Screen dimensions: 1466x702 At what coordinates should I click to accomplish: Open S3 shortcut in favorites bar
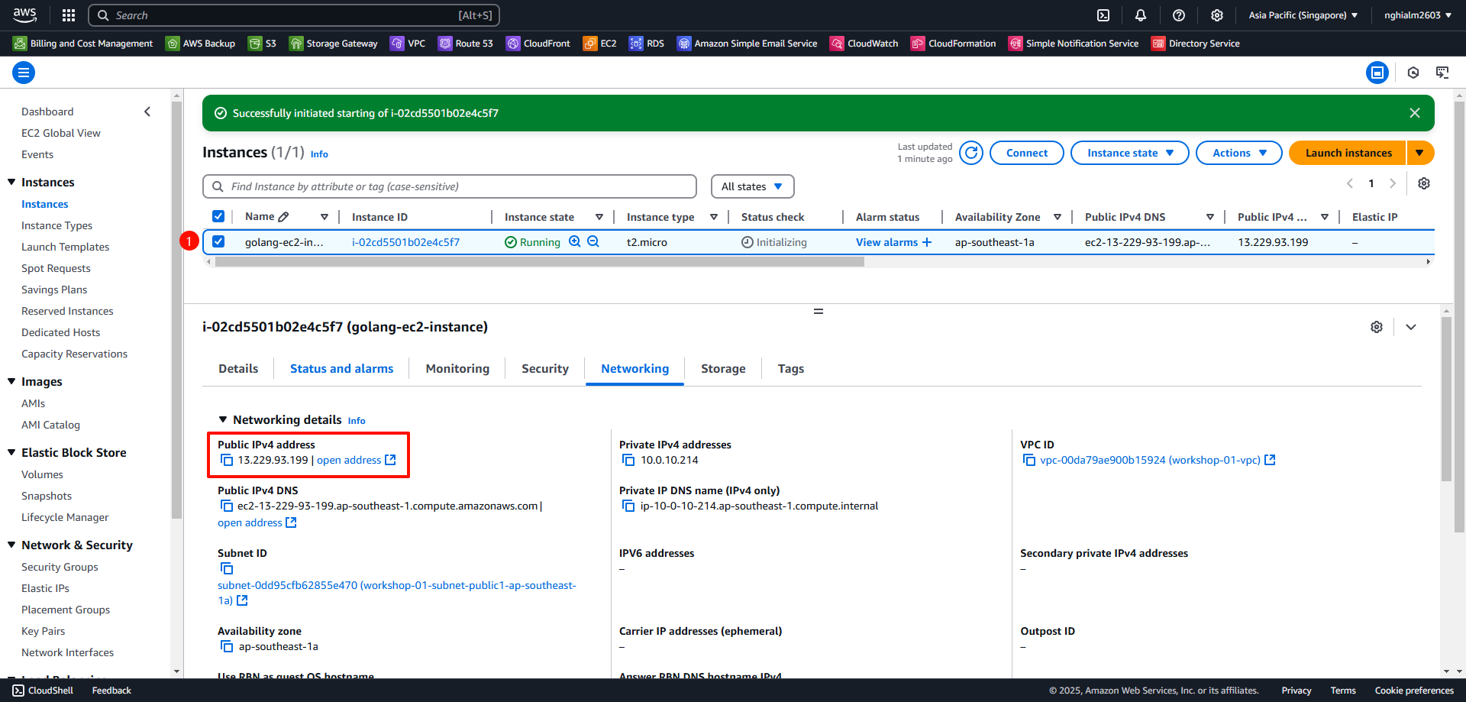coord(262,44)
